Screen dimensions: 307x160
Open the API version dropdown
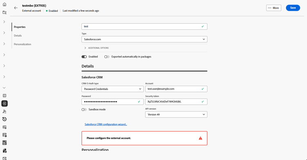point(176,115)
